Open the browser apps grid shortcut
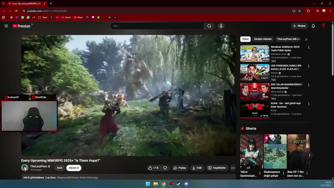Viewport: 334px width, 188px height. 3,17
